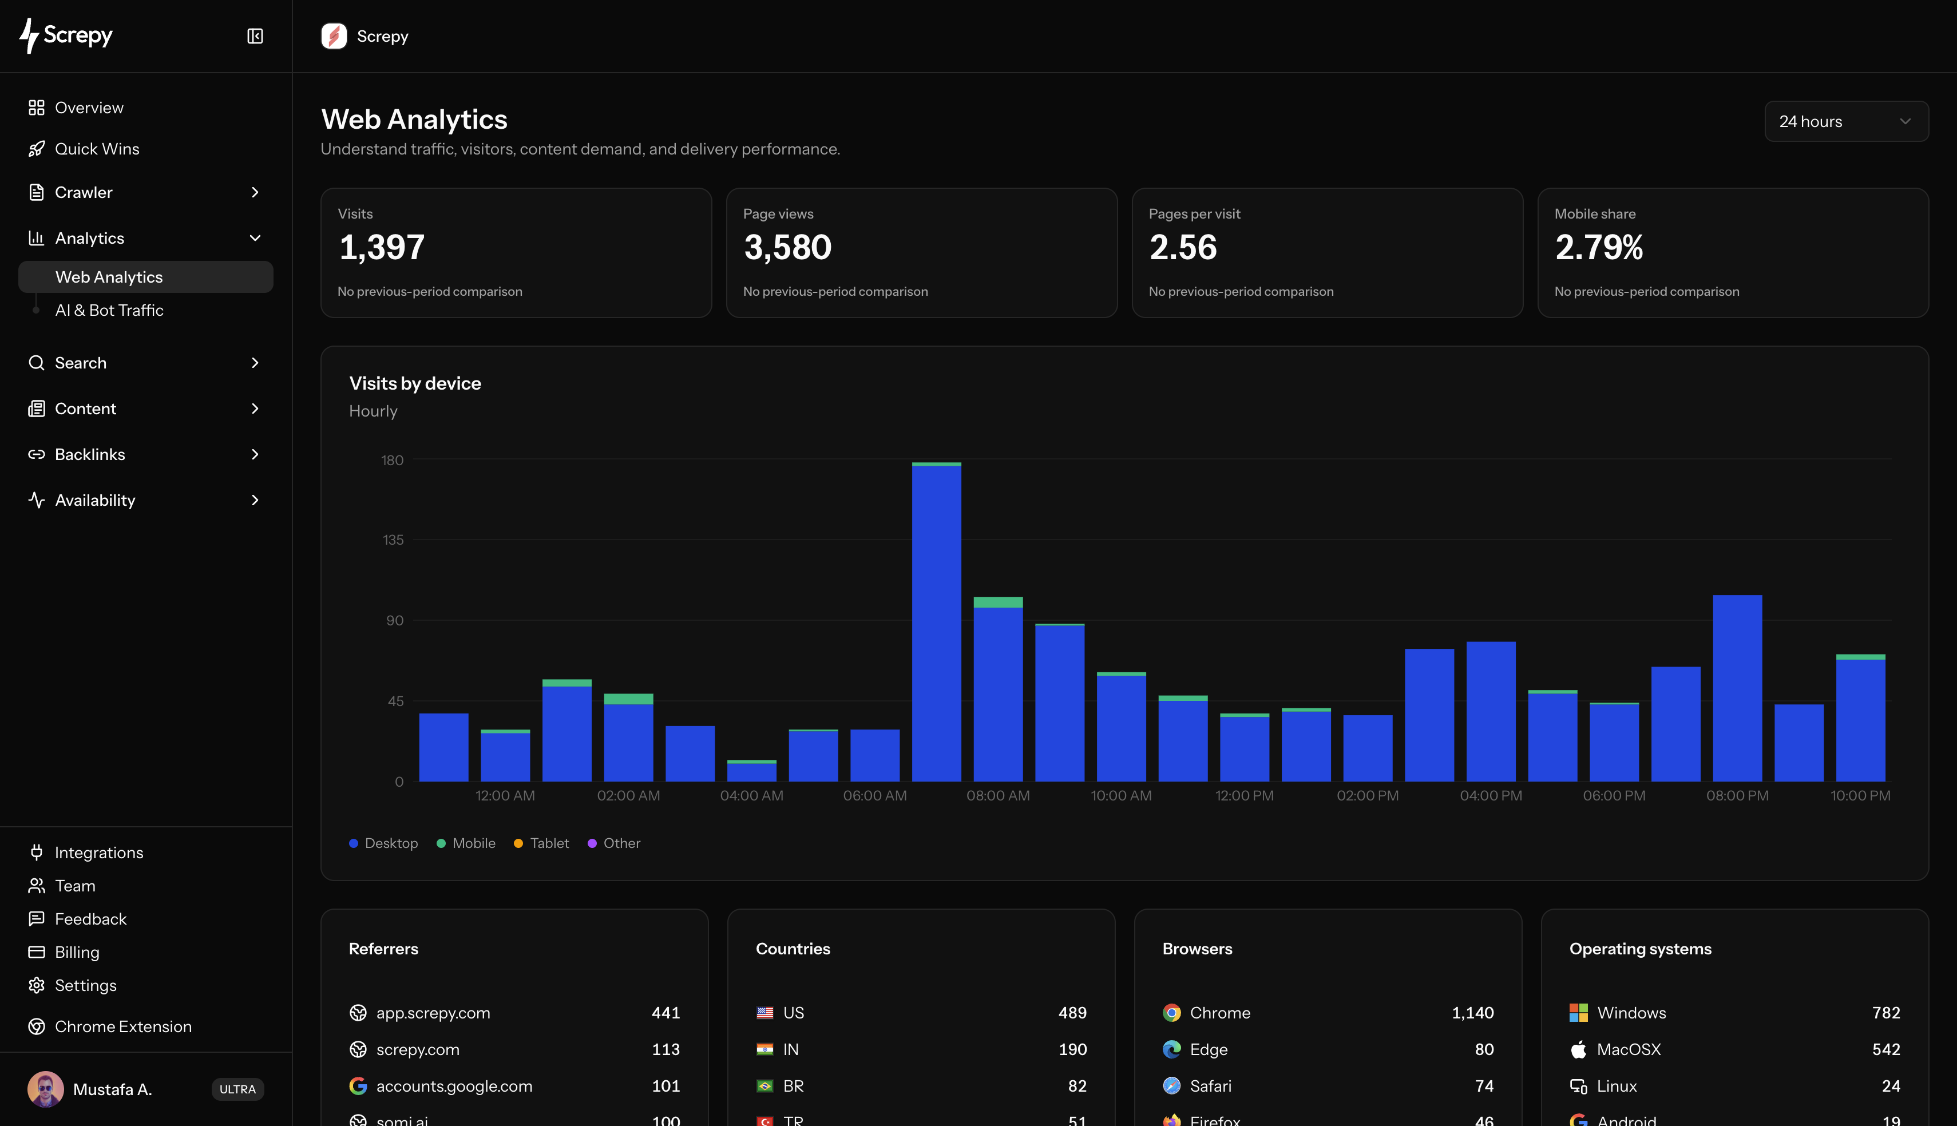Screen dimensions: 1957x1126
Task: Click the Visits stat card value 1,397
Action: coord(382,248)
